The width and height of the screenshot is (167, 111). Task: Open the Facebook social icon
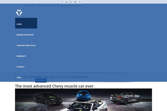point(62,2)
